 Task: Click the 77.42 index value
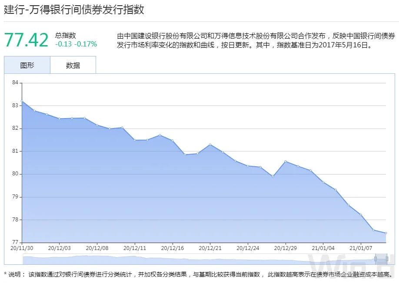(26, 40)
